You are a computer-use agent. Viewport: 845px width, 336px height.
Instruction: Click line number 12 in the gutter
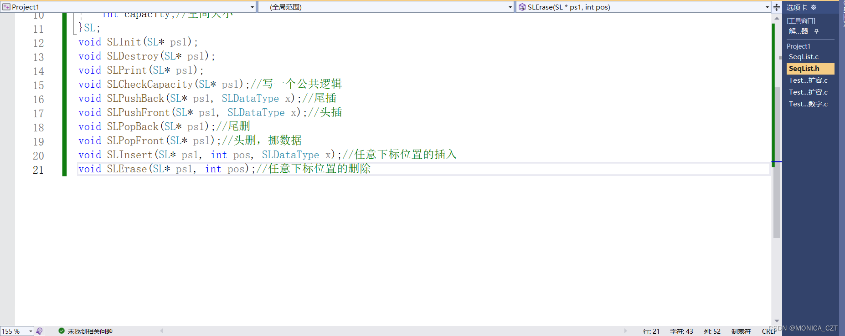coord(38,43)
